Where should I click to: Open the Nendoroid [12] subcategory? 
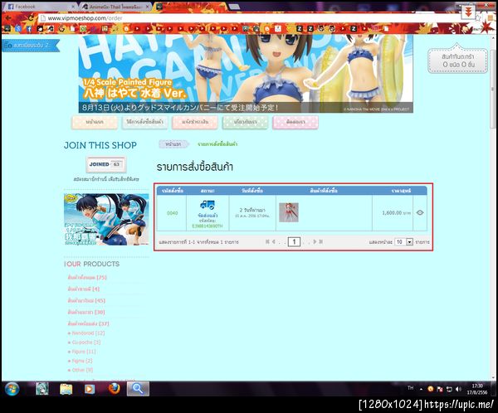88,333
